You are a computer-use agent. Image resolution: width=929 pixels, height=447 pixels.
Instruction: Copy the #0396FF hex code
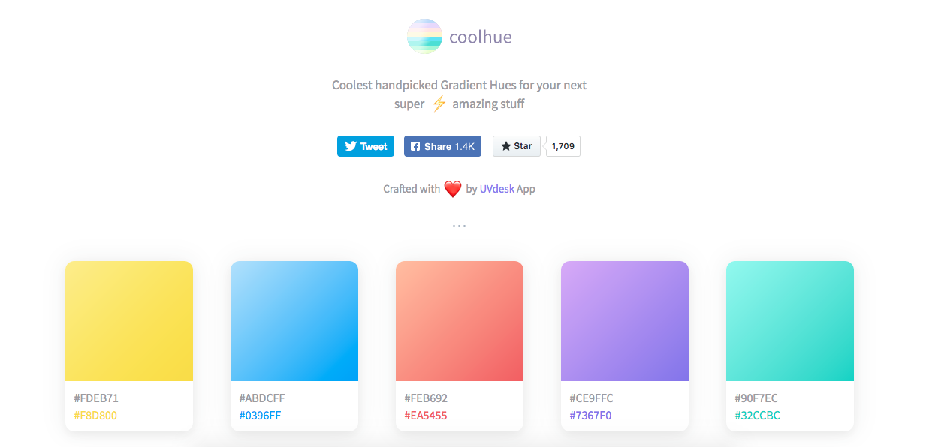pyautogui.click(x=261, y=415)
